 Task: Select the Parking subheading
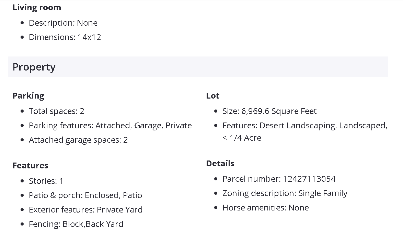coord(28,96)
